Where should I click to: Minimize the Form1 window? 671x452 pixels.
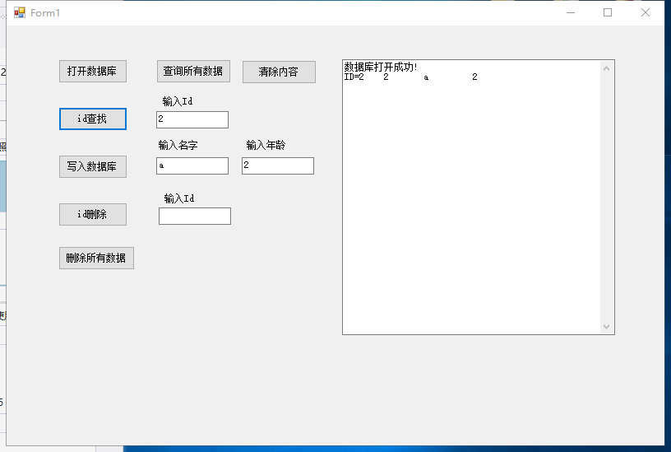pos(571,12)
